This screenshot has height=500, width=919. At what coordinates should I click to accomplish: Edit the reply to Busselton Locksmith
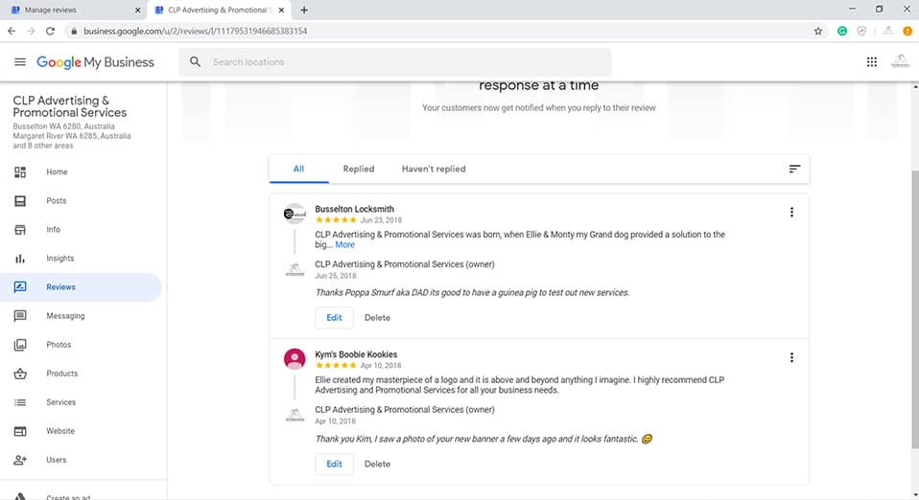(x=334, y=317)
